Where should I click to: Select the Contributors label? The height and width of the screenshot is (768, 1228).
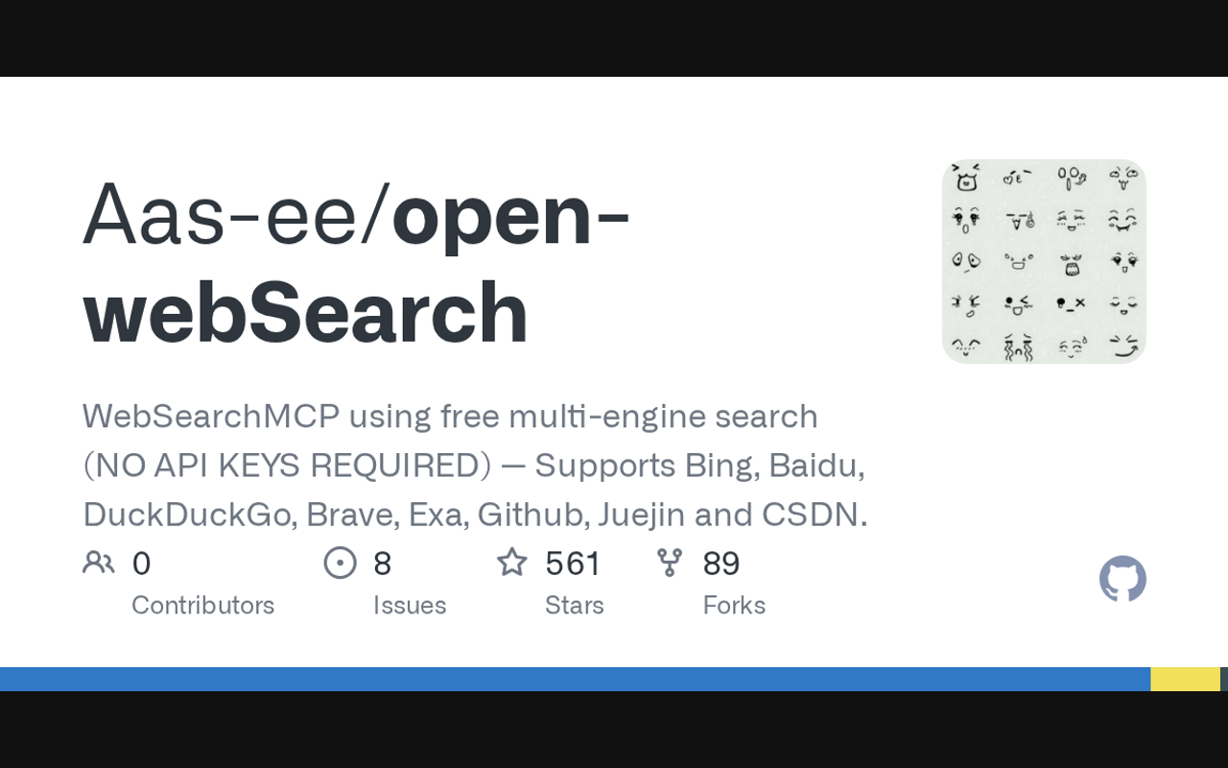pos(202,605)
